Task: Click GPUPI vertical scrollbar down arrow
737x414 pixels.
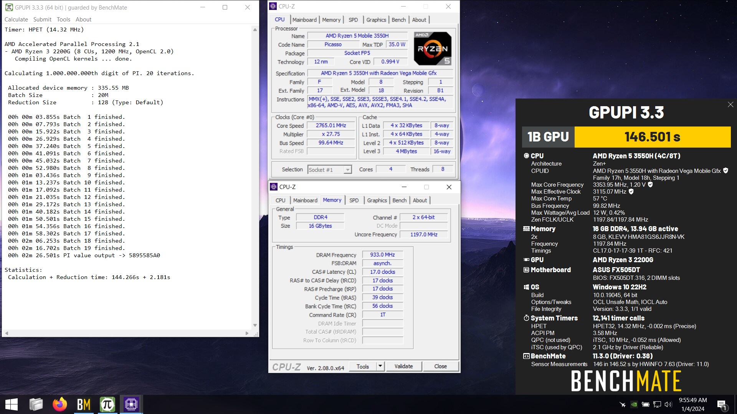Action: pos(255,325)
